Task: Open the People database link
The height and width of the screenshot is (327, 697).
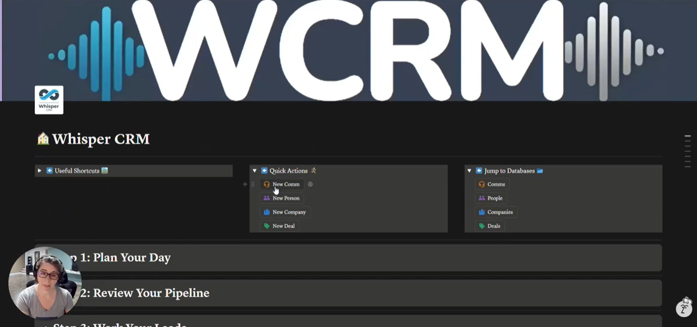Action: click(491, 198)
